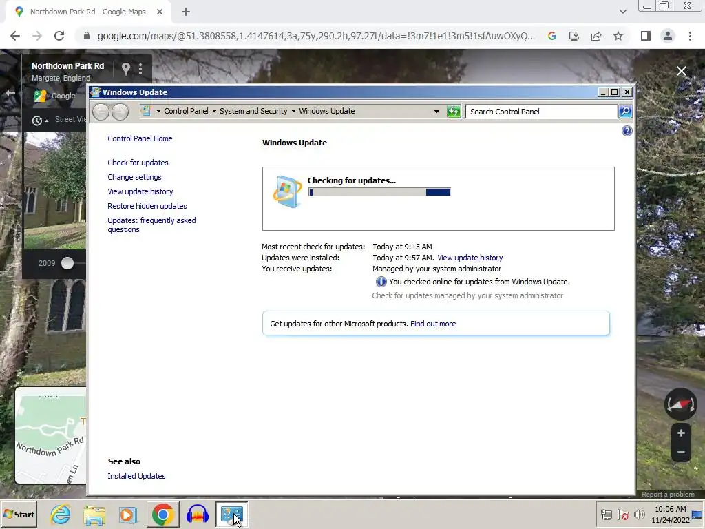Click the share page icon in Chrome
705x529 pixels.
596,36
